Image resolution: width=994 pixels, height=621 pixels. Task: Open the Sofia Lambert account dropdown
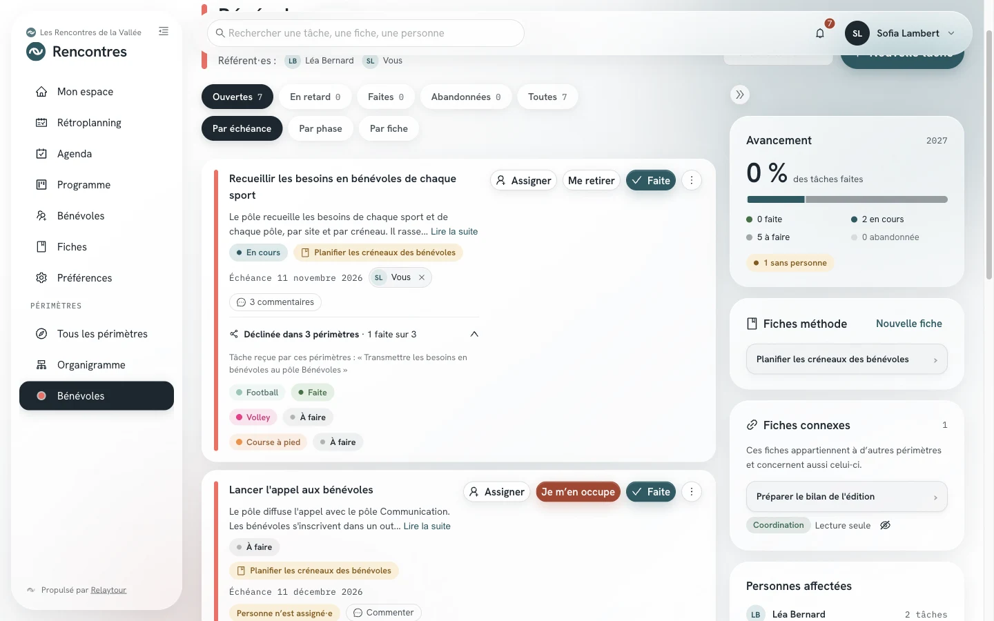[901, 33]
